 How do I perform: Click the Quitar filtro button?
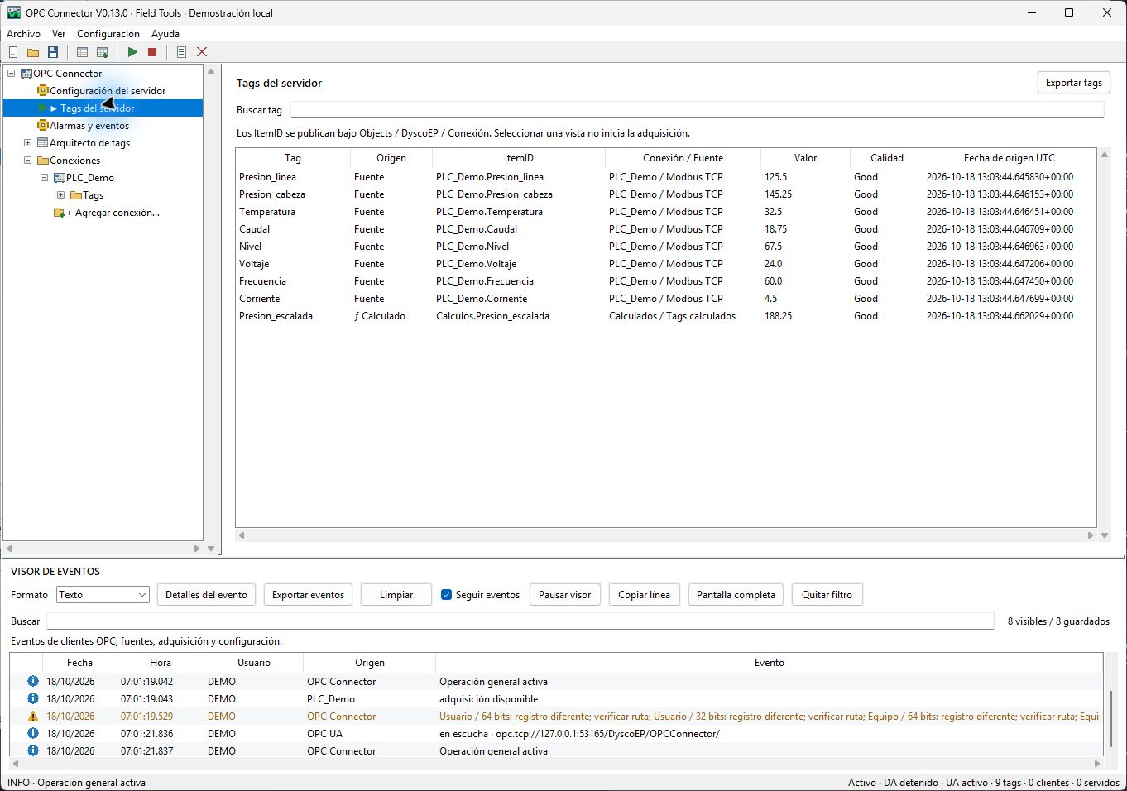[x=827, y=595]
